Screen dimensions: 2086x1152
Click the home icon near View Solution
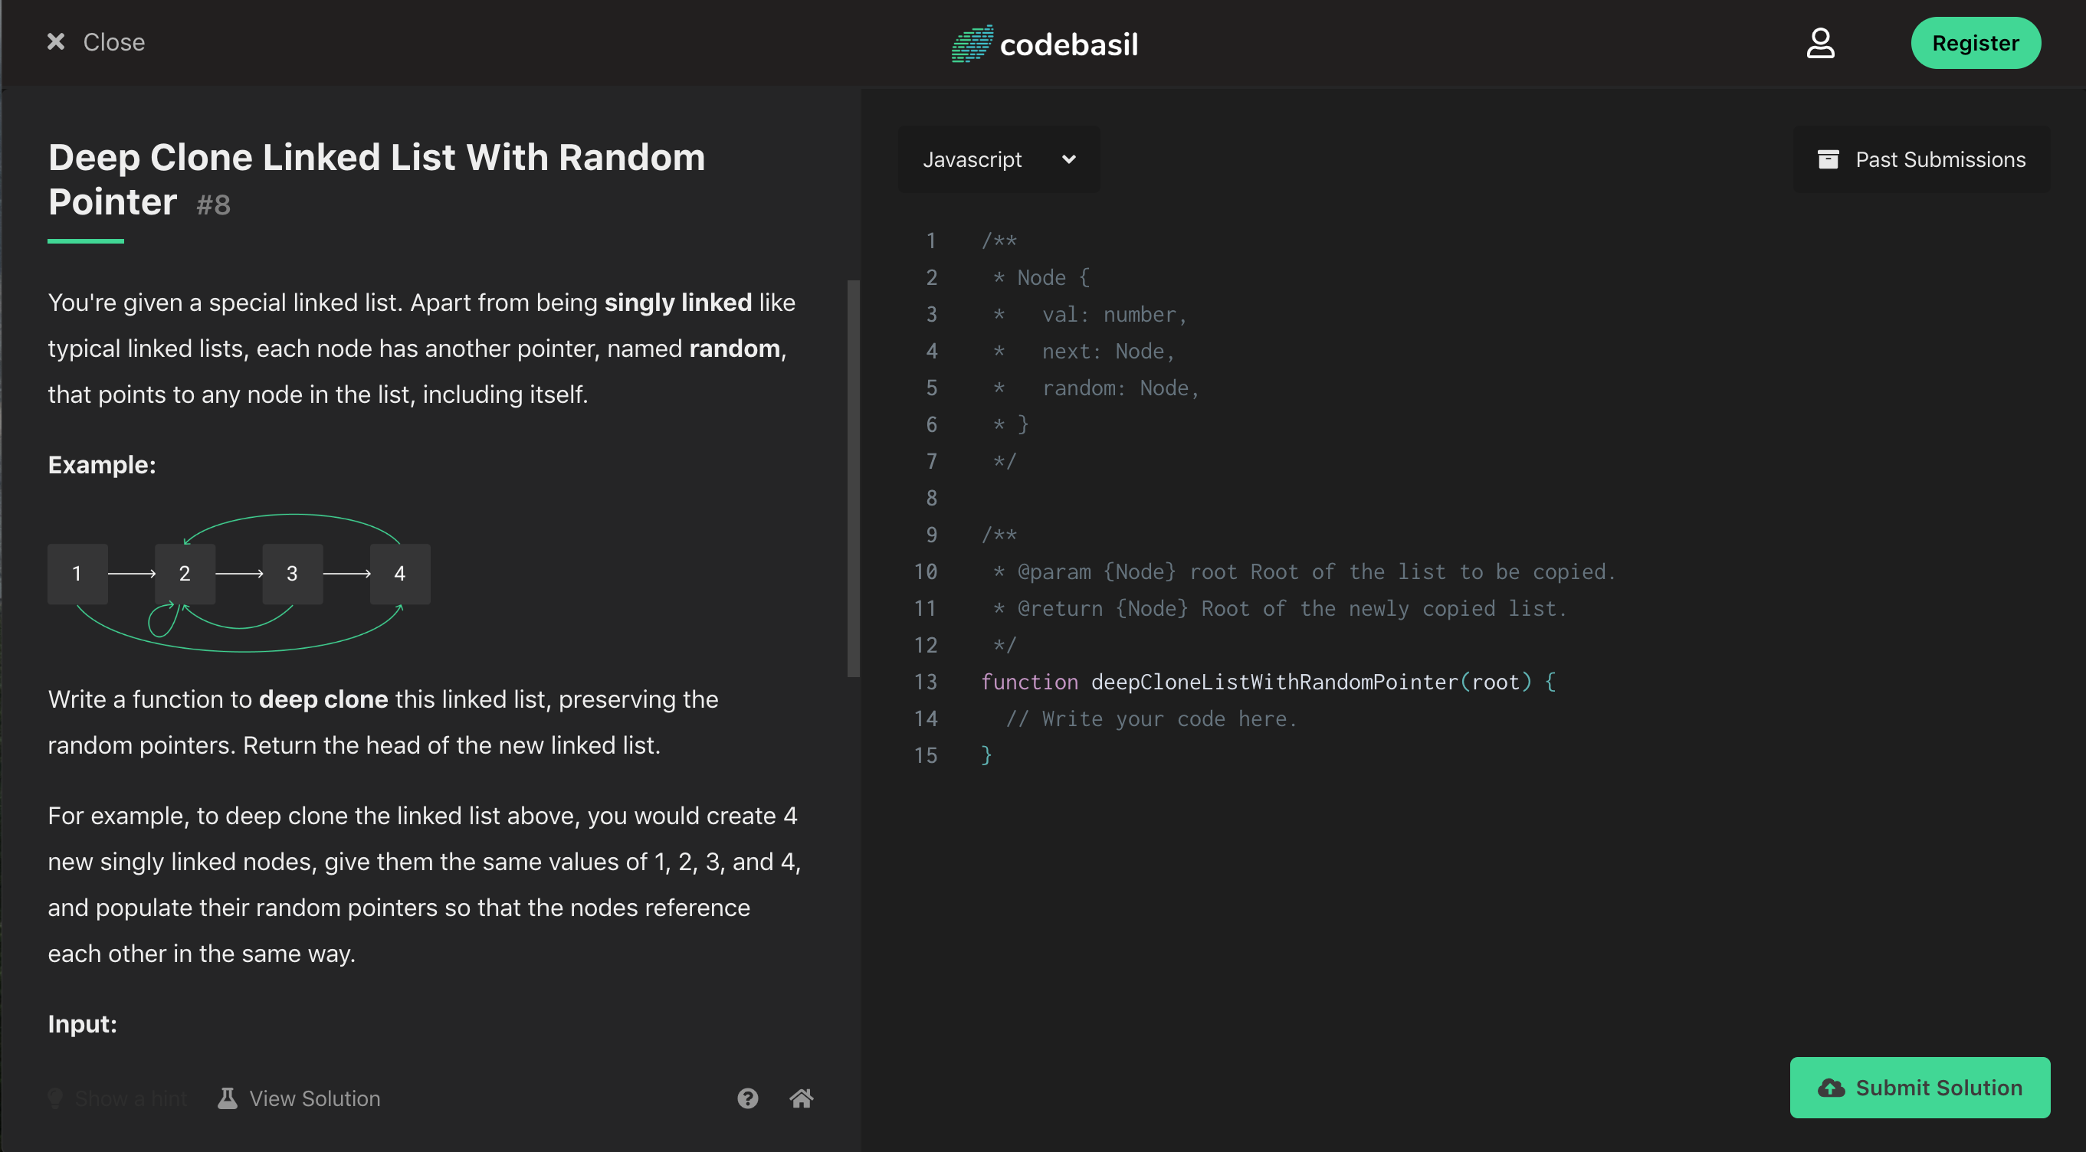[x=802, y=1098]
